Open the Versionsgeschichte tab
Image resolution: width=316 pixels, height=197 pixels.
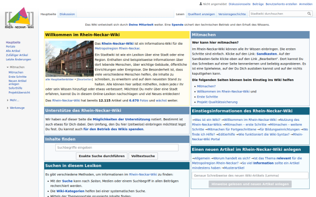point(232,14)
